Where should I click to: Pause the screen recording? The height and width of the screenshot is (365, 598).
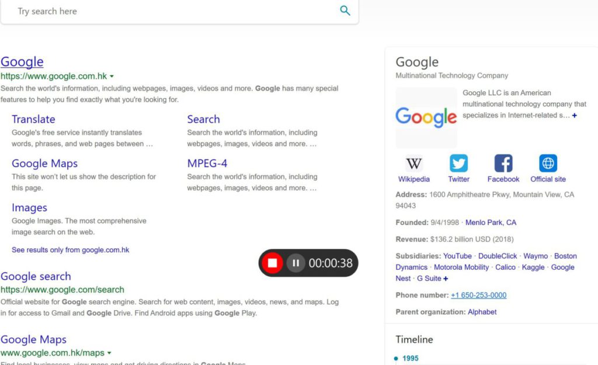(295, 263)
